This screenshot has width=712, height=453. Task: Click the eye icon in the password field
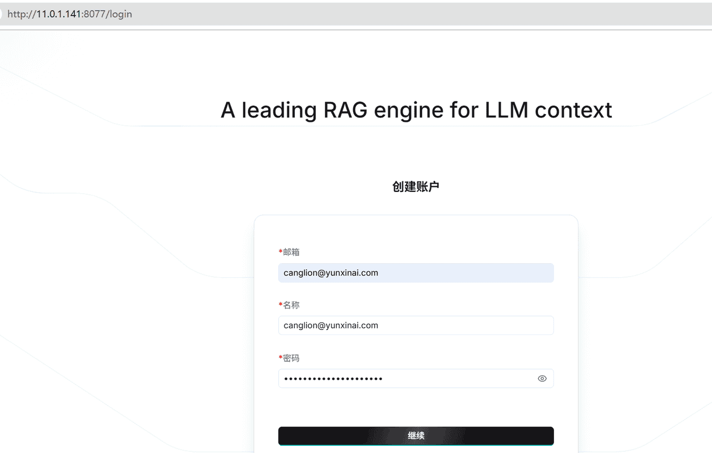[542, 378]
